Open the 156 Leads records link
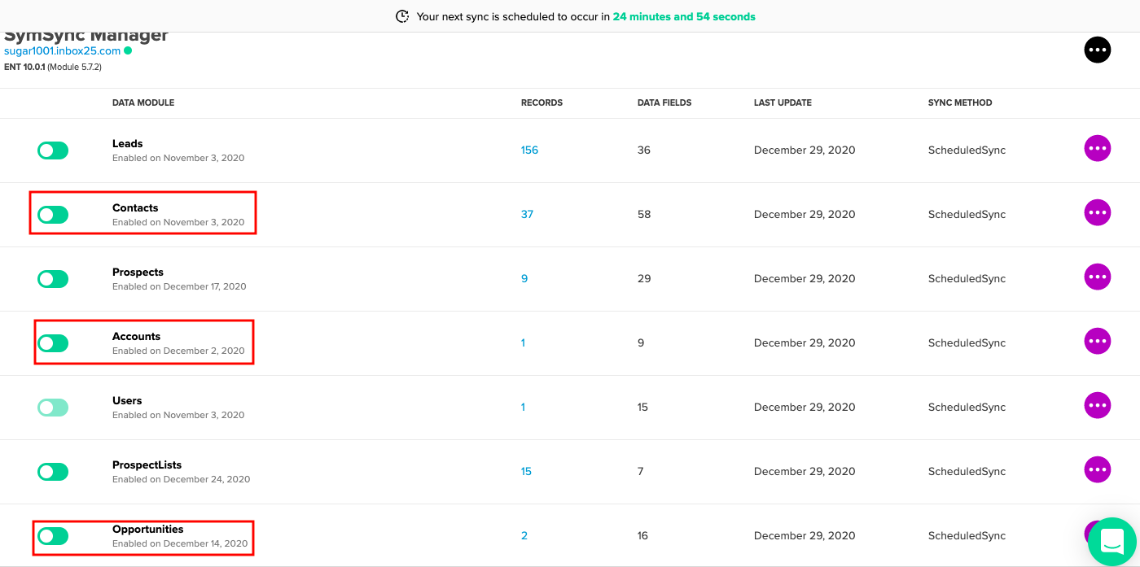This screenshot has height=567, width=1140. pos(529,150)
